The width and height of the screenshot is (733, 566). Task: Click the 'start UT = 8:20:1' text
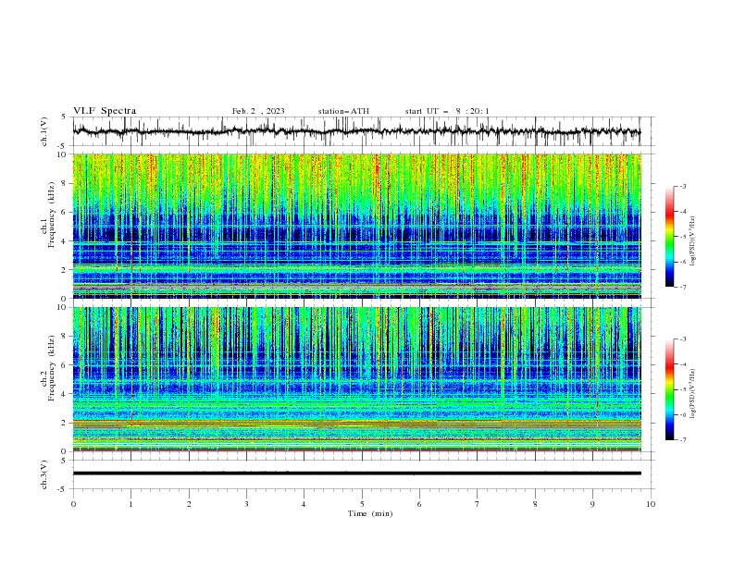[447, 111]
